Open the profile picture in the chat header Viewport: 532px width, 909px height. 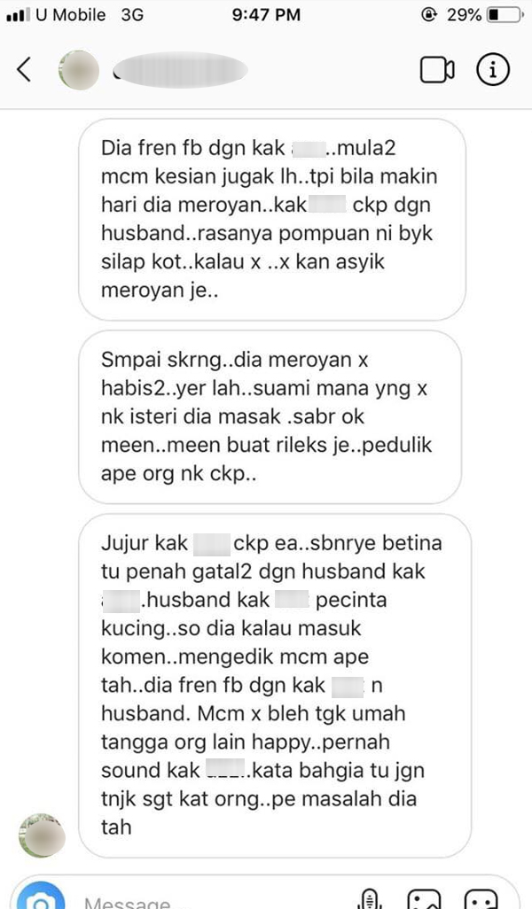click(78, 70)
